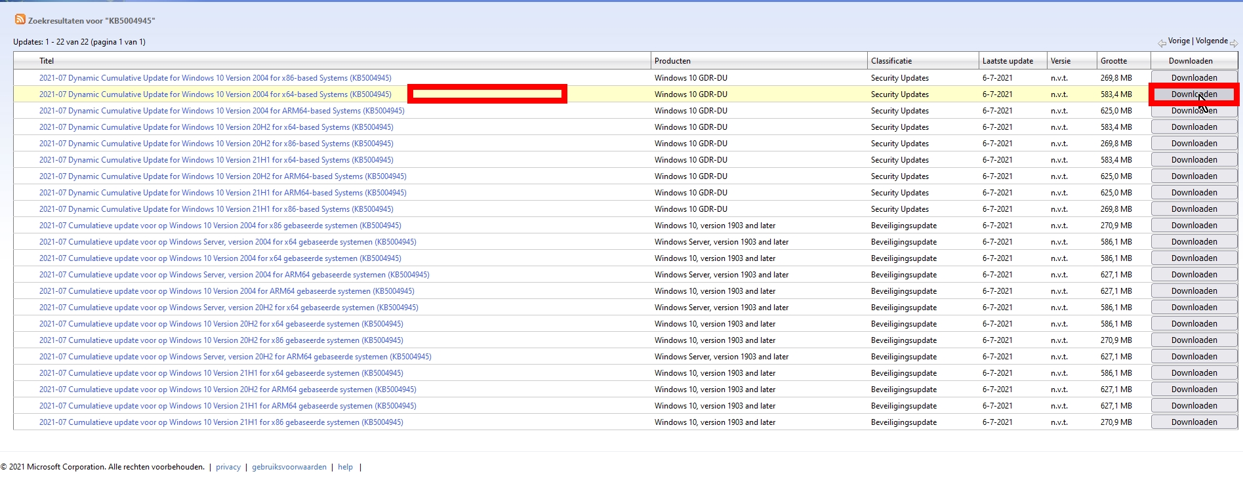Sort by the Grootte column header
Viewport: 1243px width, 501px height.
[x=1114, y=61]
